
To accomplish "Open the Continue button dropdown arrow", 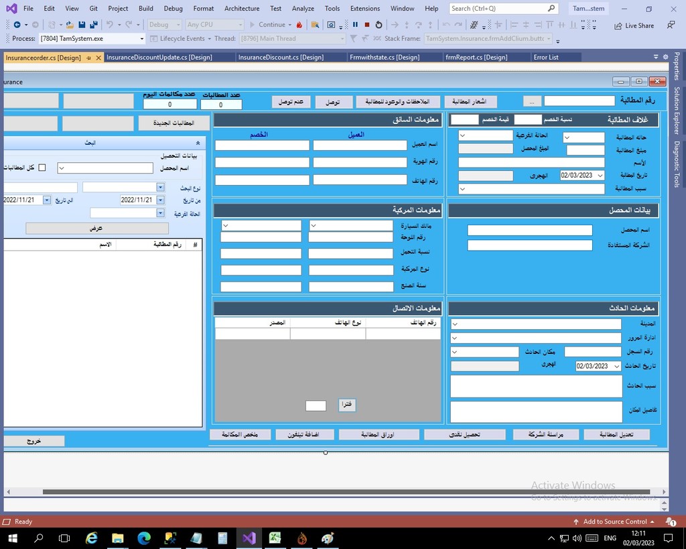I will pos(289,25).
